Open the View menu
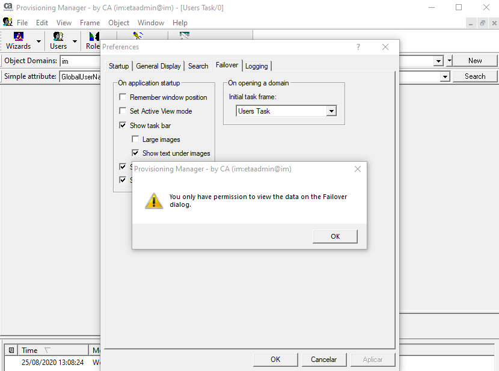The width and height of the screenshot is (499, 371). [64, 23]
